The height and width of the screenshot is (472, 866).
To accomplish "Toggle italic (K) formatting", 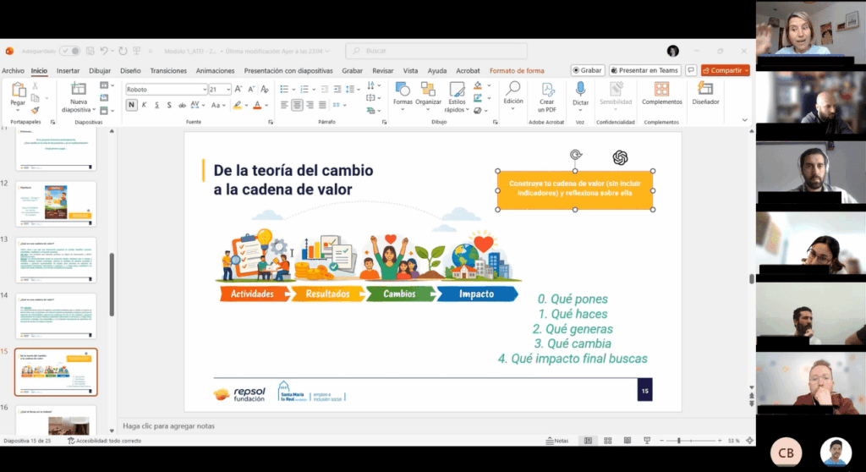I will (x=145, y=105).
